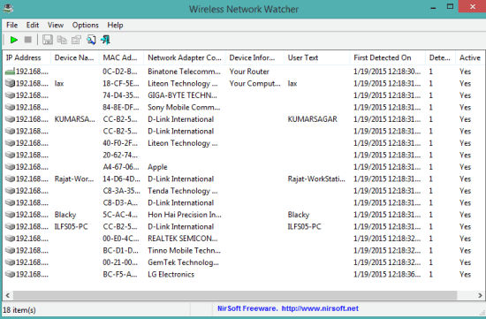Click the horizontal scrollbar left arrow
The height and width of the screenshot is (319, 486).
[8, 295]
